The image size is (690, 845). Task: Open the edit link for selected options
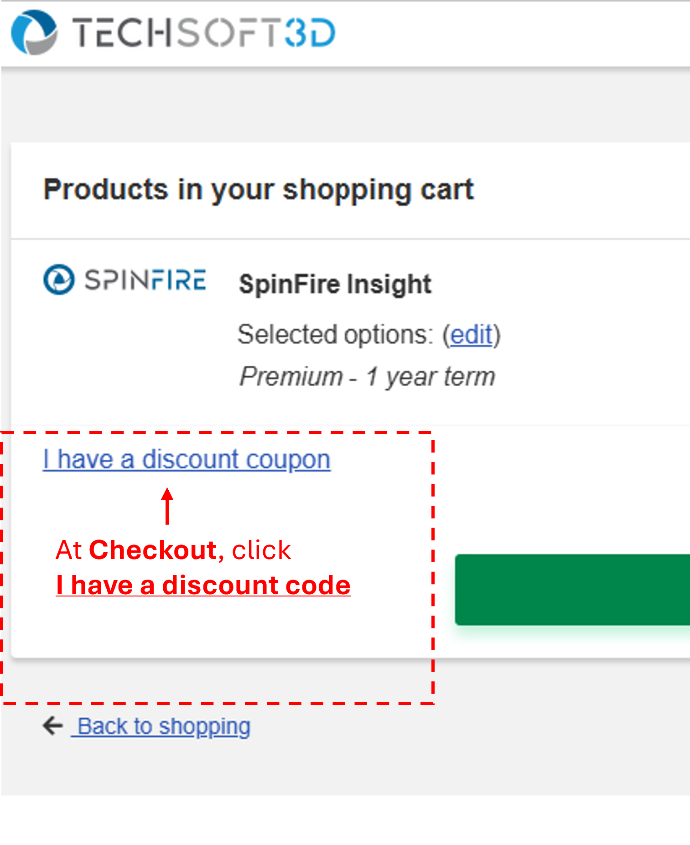[x=472, y=335]
